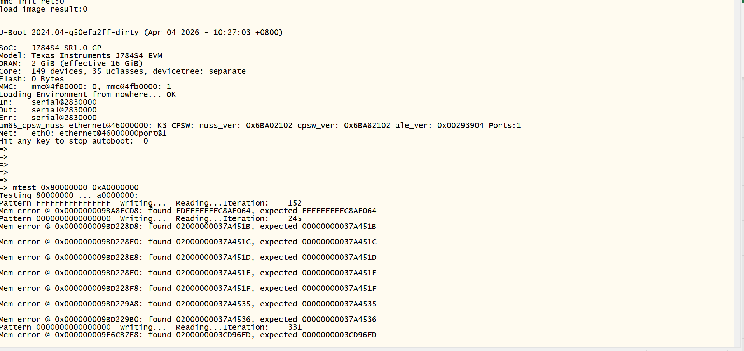Click the Net eth0 ethernet@46000000port@1 line
This screenshot has height=351, width=744.
(83, 133)
